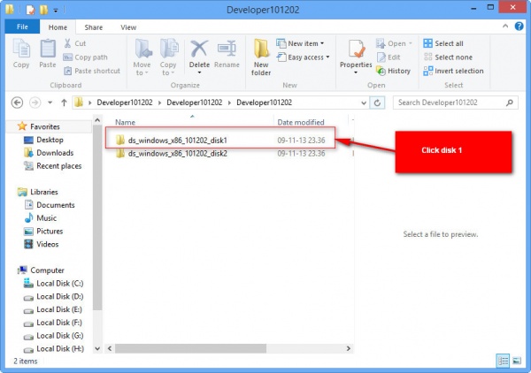The image size is (531, 373).
Task: Switch to large thumbnails view icon
Action: pos(517,361)
